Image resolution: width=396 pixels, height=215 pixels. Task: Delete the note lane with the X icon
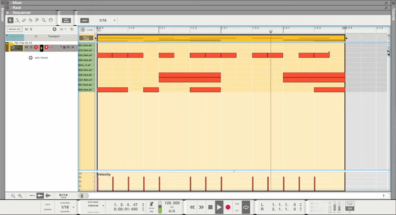click(x=73, y=47)
